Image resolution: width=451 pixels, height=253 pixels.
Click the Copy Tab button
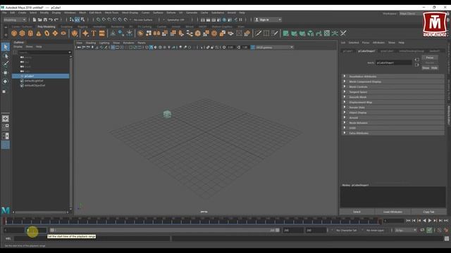pos(428,212)
